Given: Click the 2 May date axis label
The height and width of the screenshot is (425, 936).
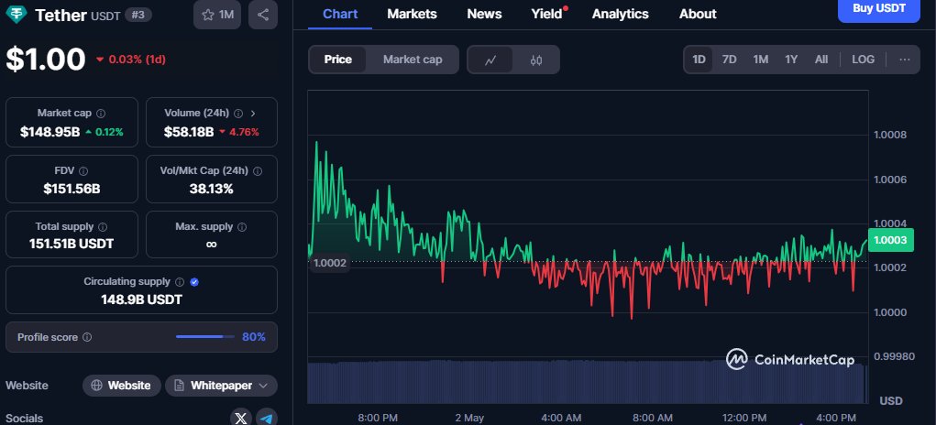Looking at the screenshot, I should [469, 418].
